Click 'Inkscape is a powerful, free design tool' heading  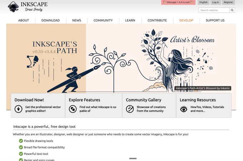pyautogui.click(x=44, y=127)
